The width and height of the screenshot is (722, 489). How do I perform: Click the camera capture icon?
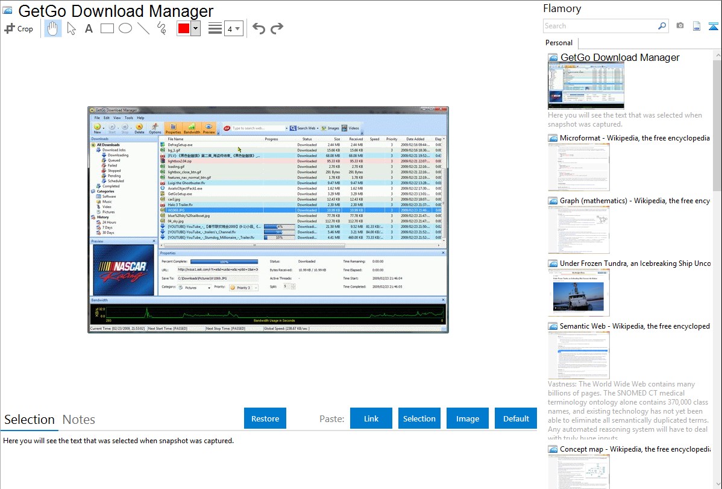point(680,26)
